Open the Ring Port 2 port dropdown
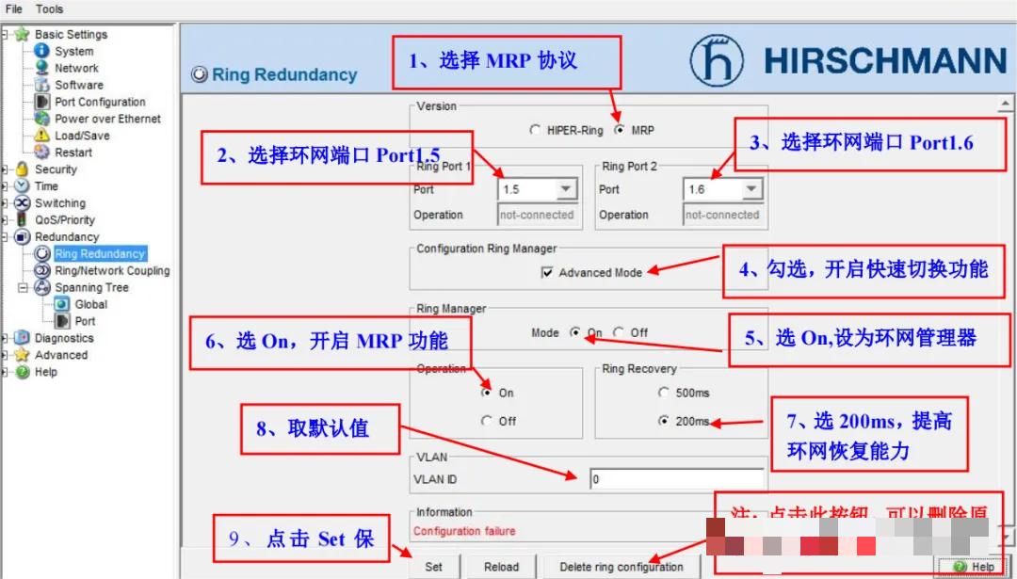The height and width of the screenshot is (579, 1017). tap(751, 188)
